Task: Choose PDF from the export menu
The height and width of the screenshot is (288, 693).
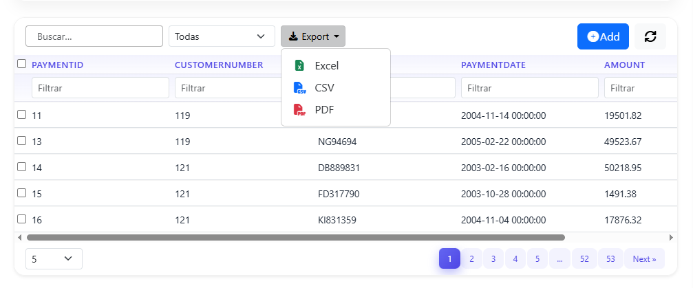Action: point(323,109)
